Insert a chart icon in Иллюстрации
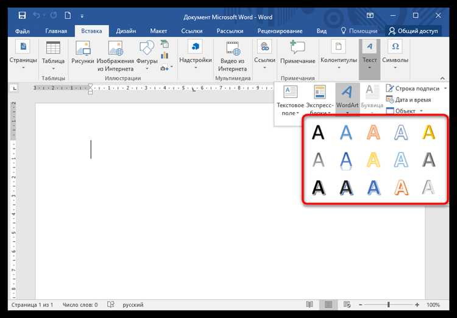Viewport: 457px width, 318px height. 165,55
